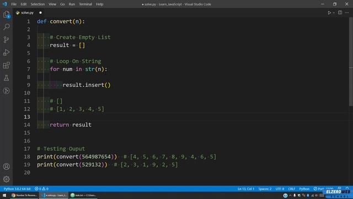The width and height of the screenshot is (353, 199).
Task: Open the Run menu
Action: pos(72,4)
